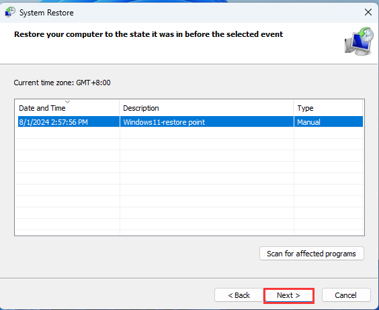Click the computer-with-clock restore graphic
This screenshot has height=310, width=379.
(x=359, y=41)
